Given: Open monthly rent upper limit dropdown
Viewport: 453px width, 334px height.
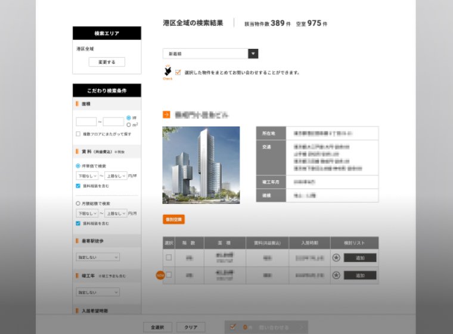Looking at the screenshot, I should pyautogui.click(x=116, y=214).
